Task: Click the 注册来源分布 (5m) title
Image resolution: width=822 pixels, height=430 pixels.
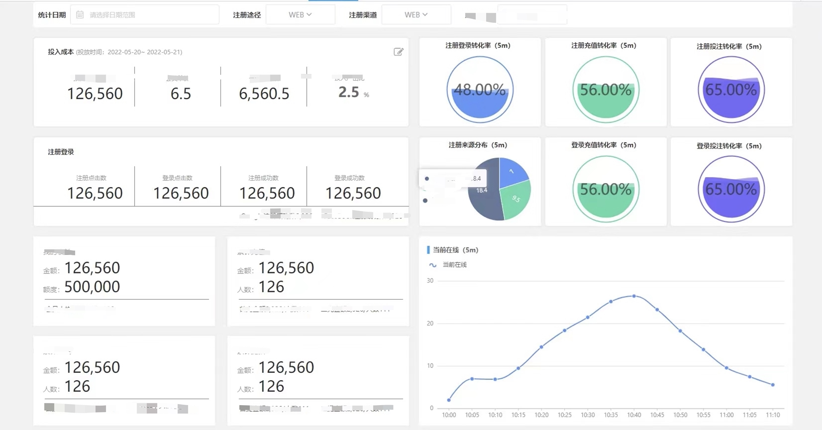Action: (478, 145)
